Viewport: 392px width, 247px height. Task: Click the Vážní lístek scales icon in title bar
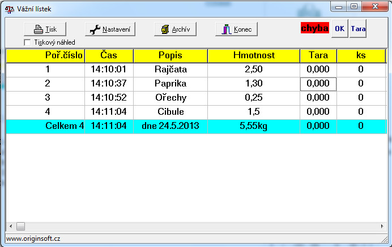[x=10, y=9]
